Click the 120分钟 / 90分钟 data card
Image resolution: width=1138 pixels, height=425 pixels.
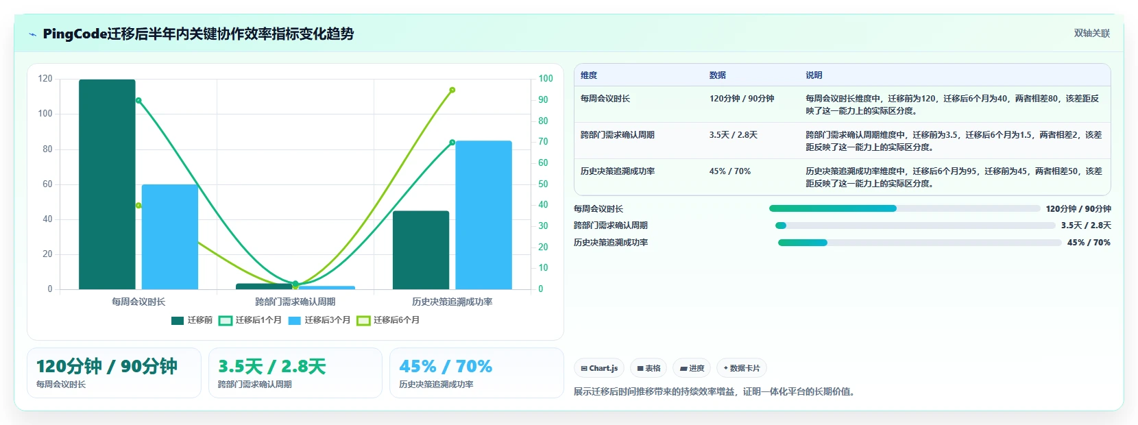pyautogui.click(x=114, y=373)
